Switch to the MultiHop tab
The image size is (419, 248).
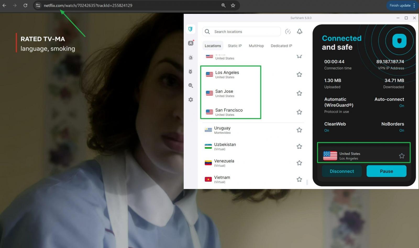(256, 46)
